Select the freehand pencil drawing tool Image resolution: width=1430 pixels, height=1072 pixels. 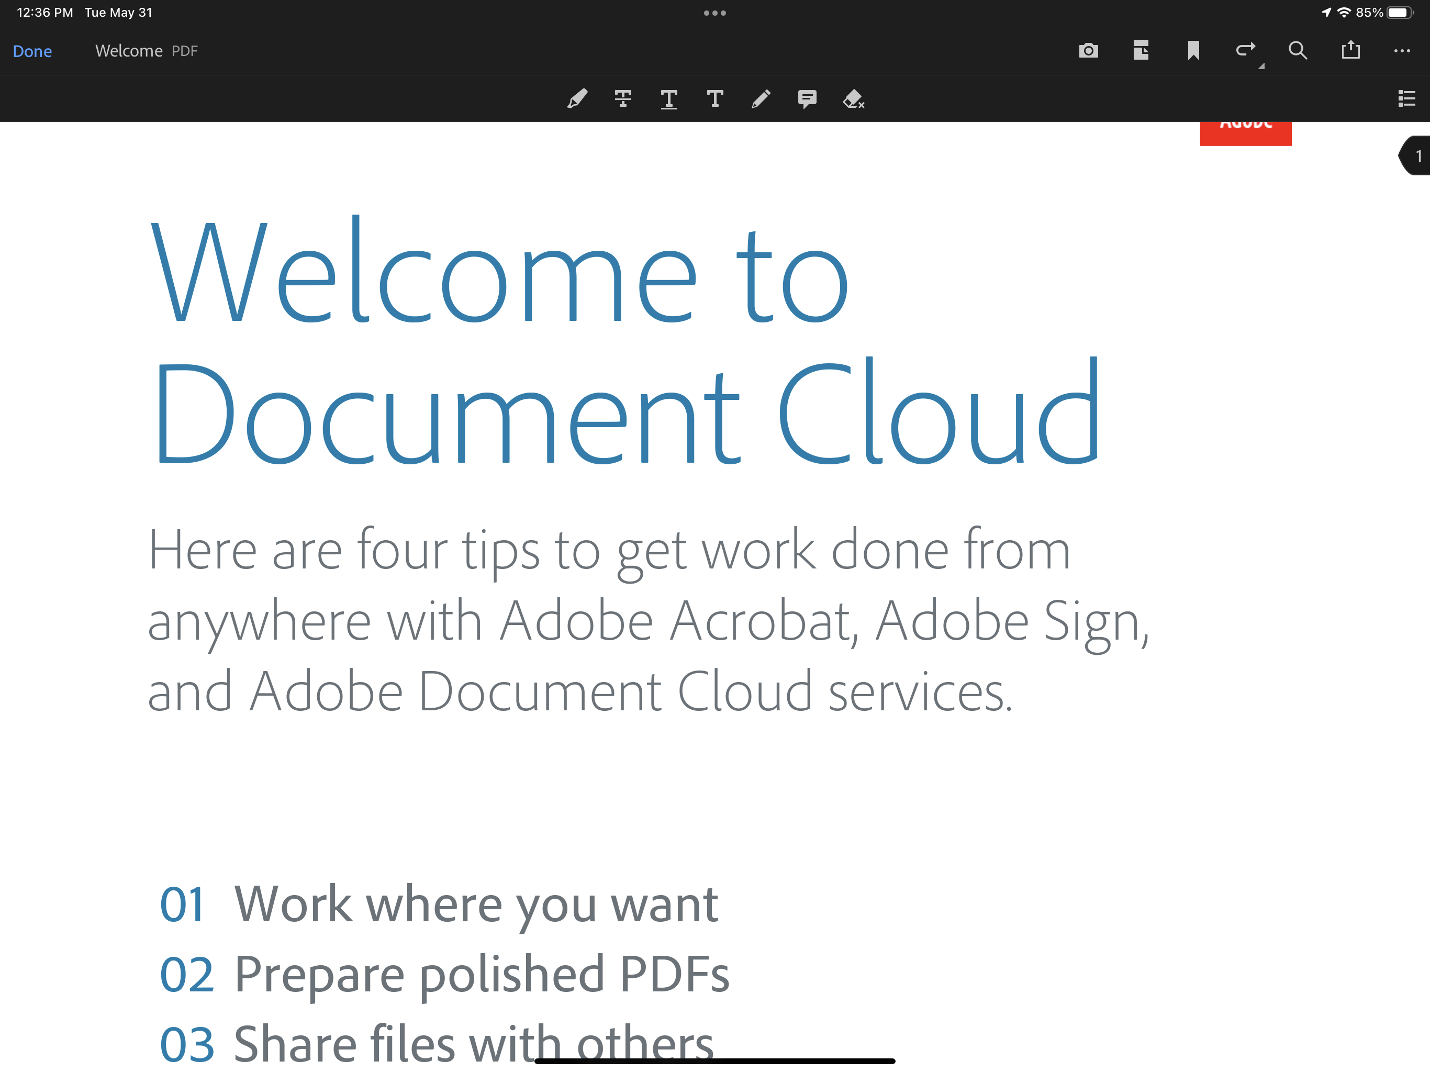761,99
